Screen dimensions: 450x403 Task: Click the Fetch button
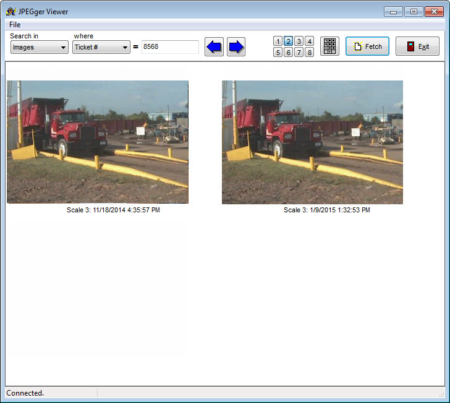pyautogui.click(x=367, y=46)
